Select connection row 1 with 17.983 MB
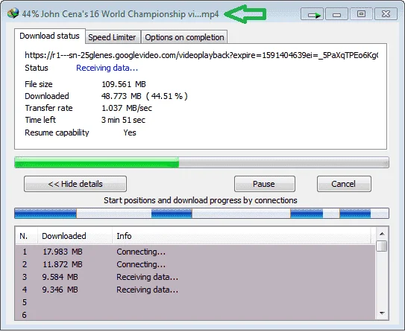Viewport: 405px width, 332px height. (x=195, y=252)
